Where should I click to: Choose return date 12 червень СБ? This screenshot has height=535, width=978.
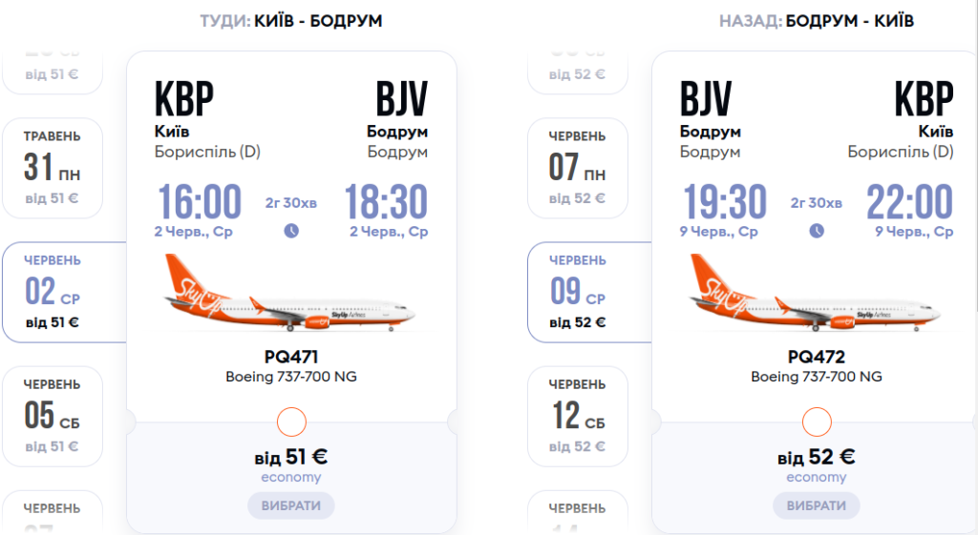[577, 416]
